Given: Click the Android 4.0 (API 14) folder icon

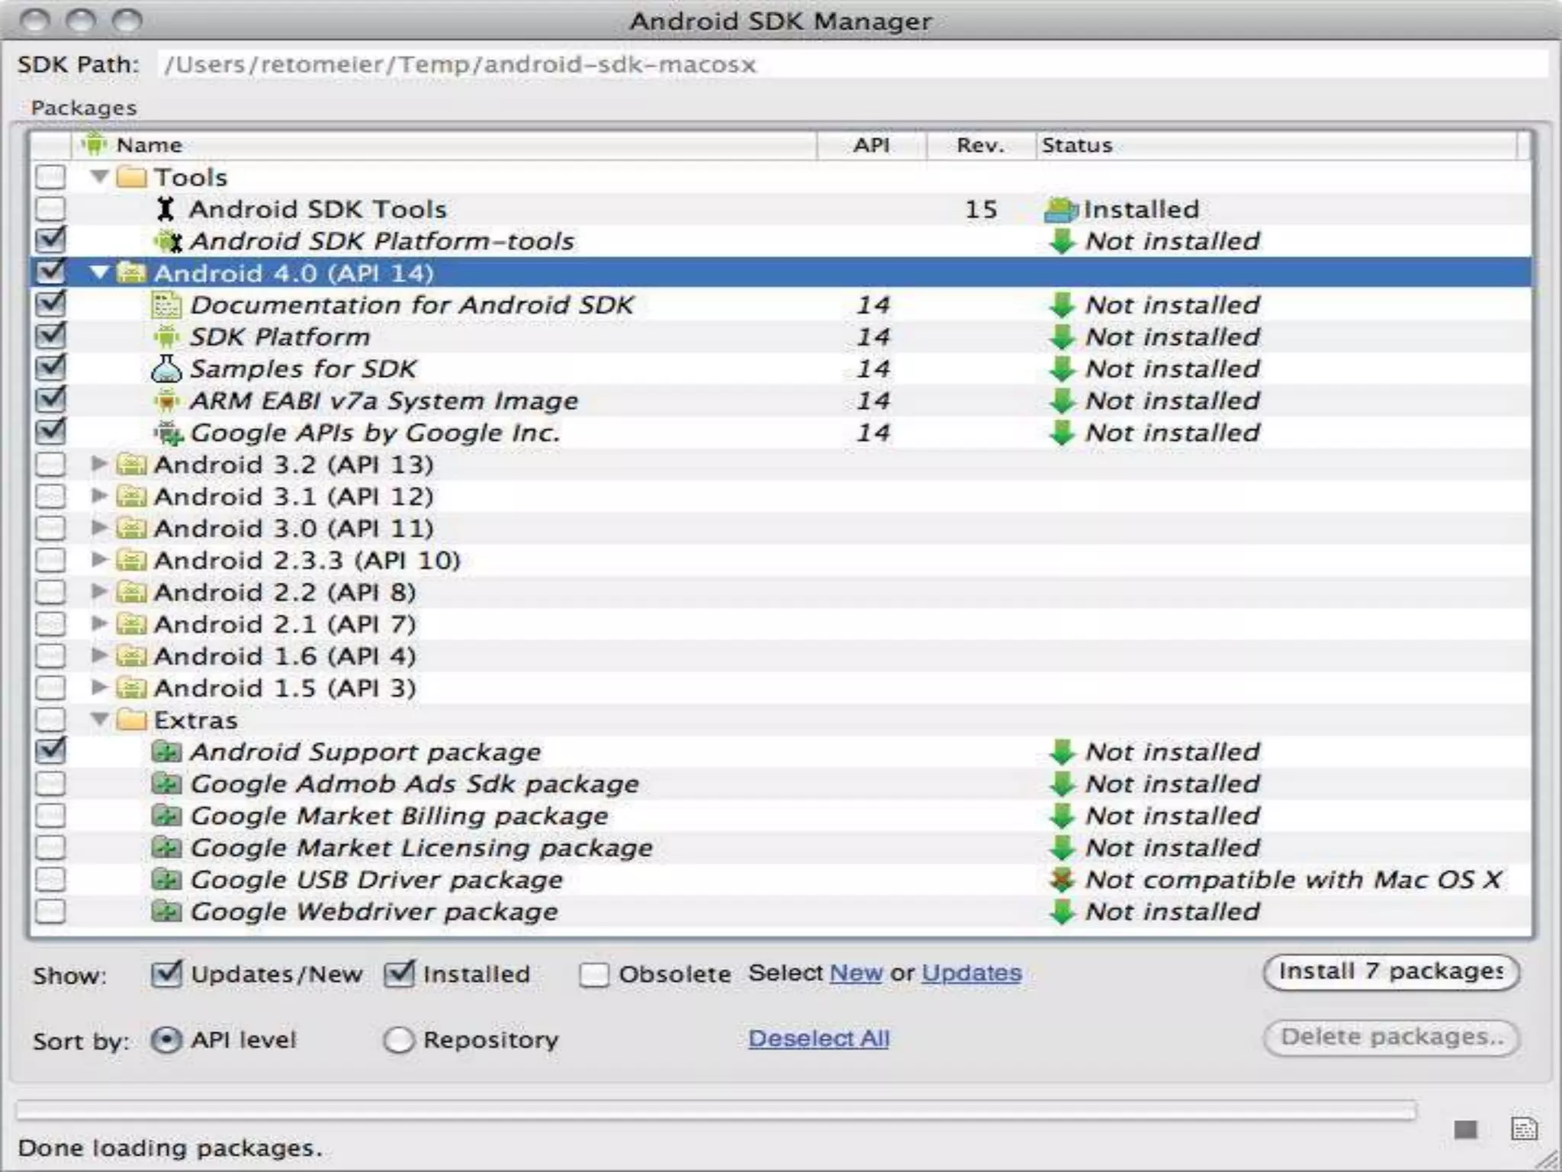Looking at the screenshot, I should point(131,272).
